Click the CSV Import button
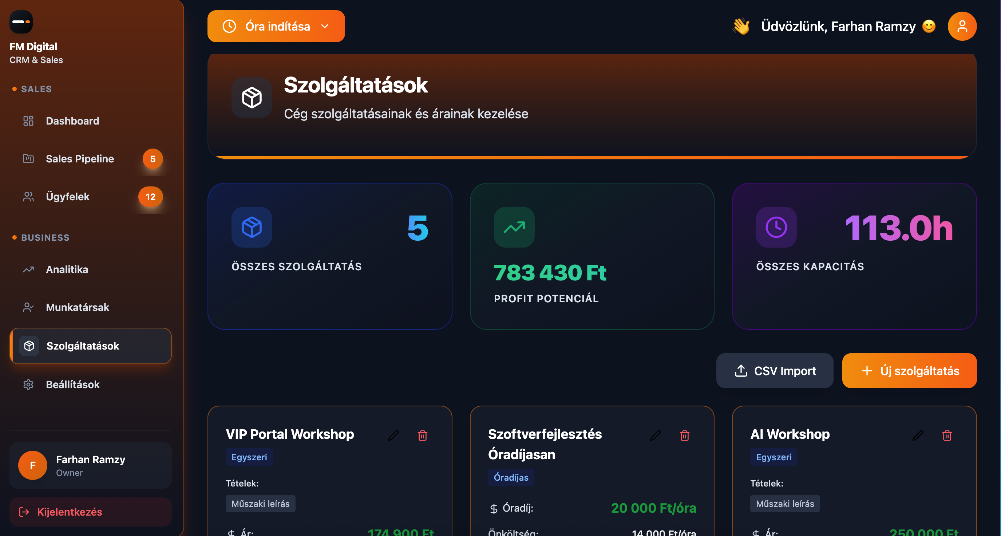 click(x=775, y=371)
